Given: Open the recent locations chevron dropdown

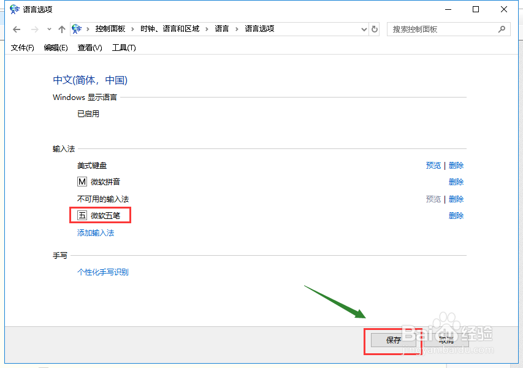Looking at the screenshot, I should (48, 29).
